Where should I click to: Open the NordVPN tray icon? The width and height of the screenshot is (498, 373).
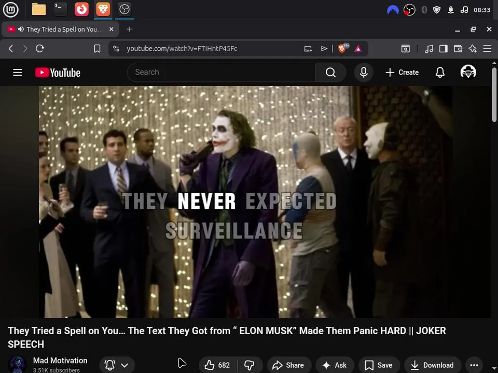pos(393,10)
